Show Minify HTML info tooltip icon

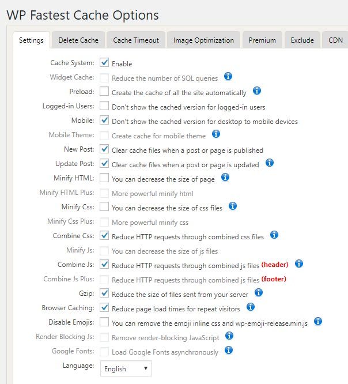coord(225,178)
